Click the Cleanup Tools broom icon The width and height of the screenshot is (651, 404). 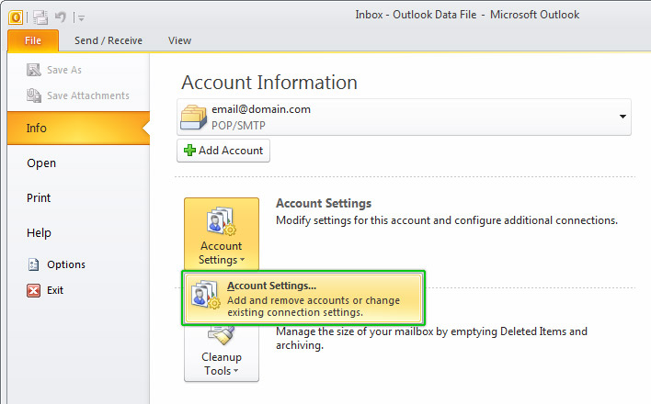coord(222,335)
